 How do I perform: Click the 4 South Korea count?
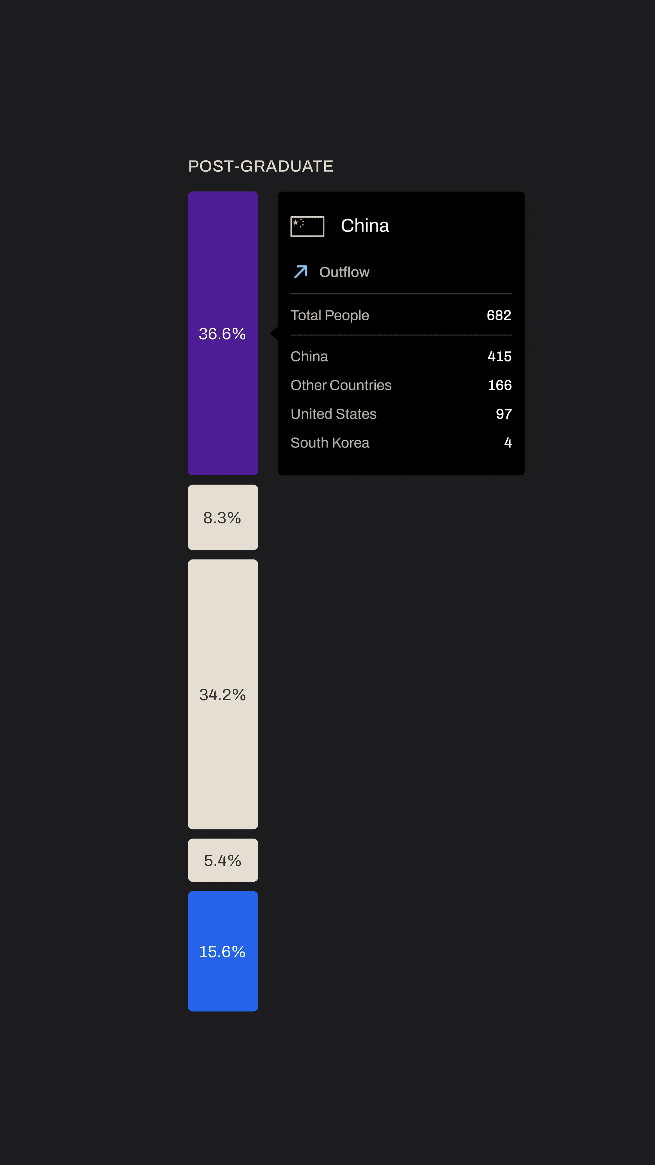tap(508, 442)
